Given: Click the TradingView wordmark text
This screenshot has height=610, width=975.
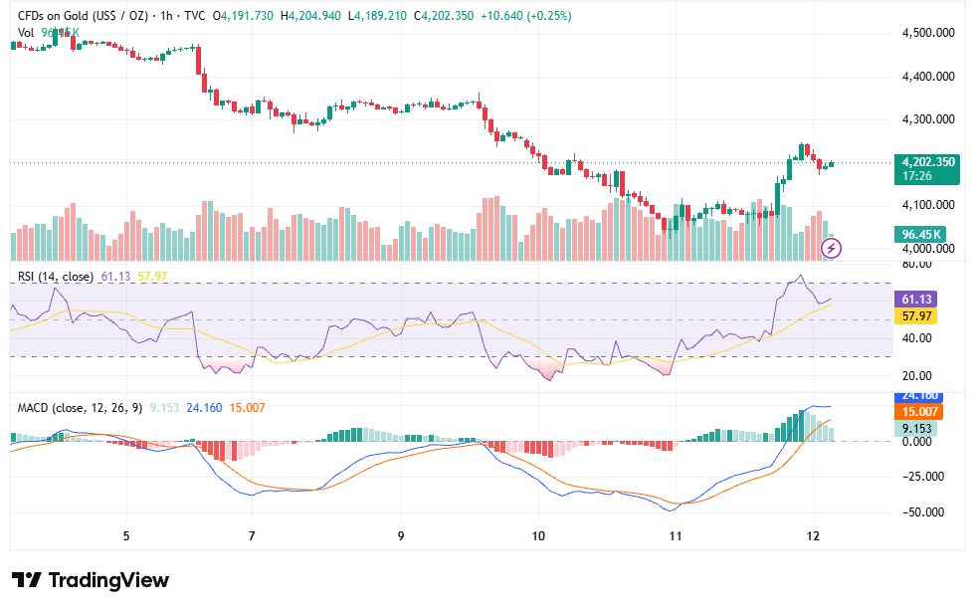Looking at the screenshot, I should point(108,580).
